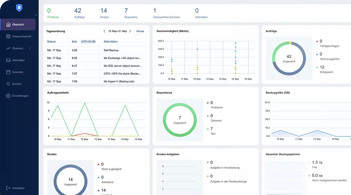Screen dimensions: 351x195
Task: Click the Fehlgeschlagen red legend entry
Action: [x=328, y=44]
